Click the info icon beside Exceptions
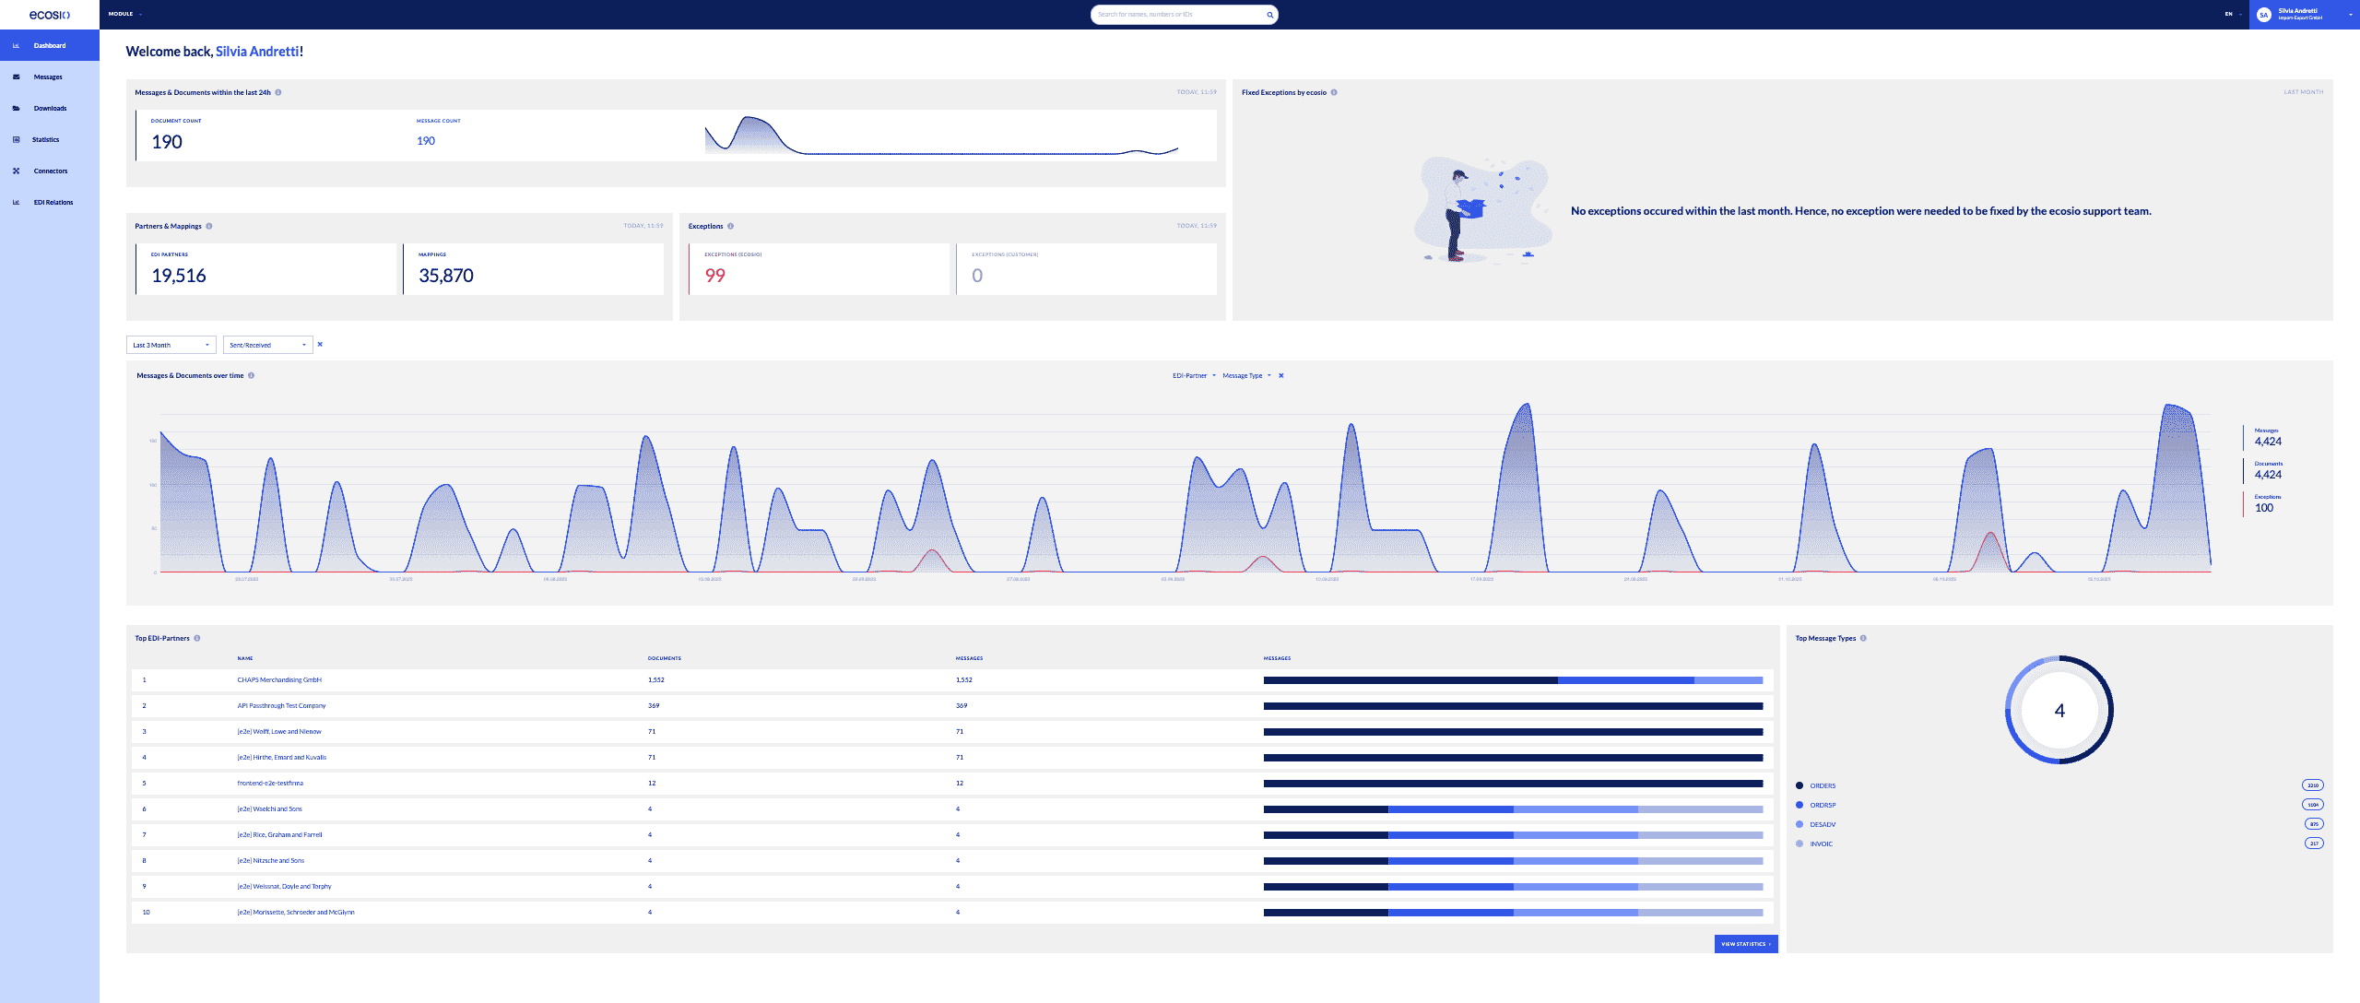 (x=729, y=225)
